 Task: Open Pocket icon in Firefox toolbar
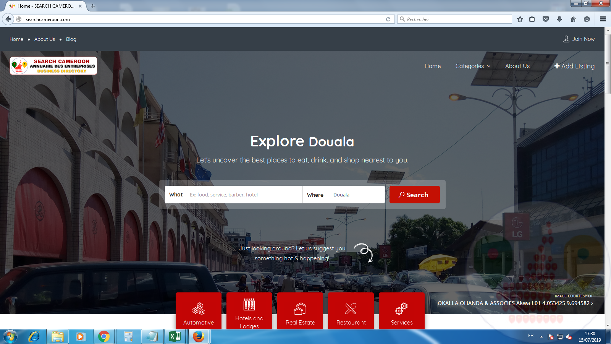546,19
